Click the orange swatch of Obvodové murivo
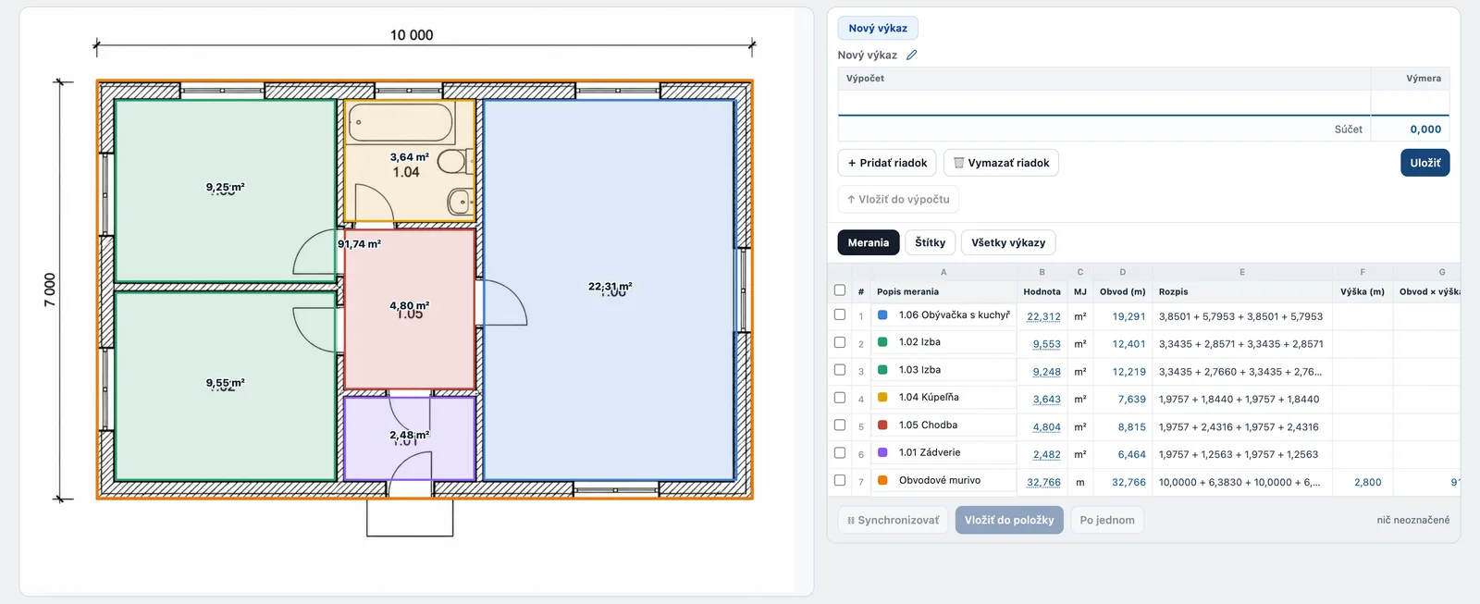 click(882, 481)
